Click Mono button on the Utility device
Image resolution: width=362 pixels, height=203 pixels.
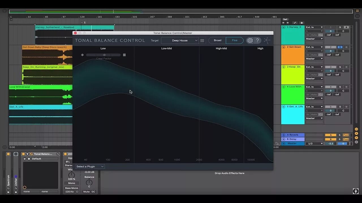pyautogui.click(x=72, y=183)
